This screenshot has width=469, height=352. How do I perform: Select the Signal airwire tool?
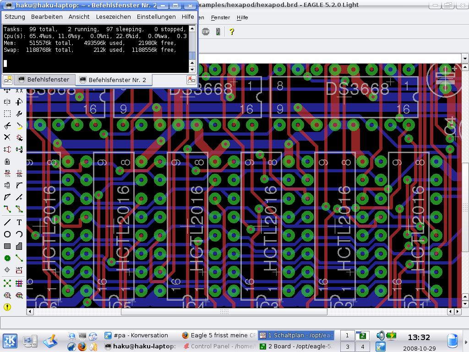click(19, 258)
